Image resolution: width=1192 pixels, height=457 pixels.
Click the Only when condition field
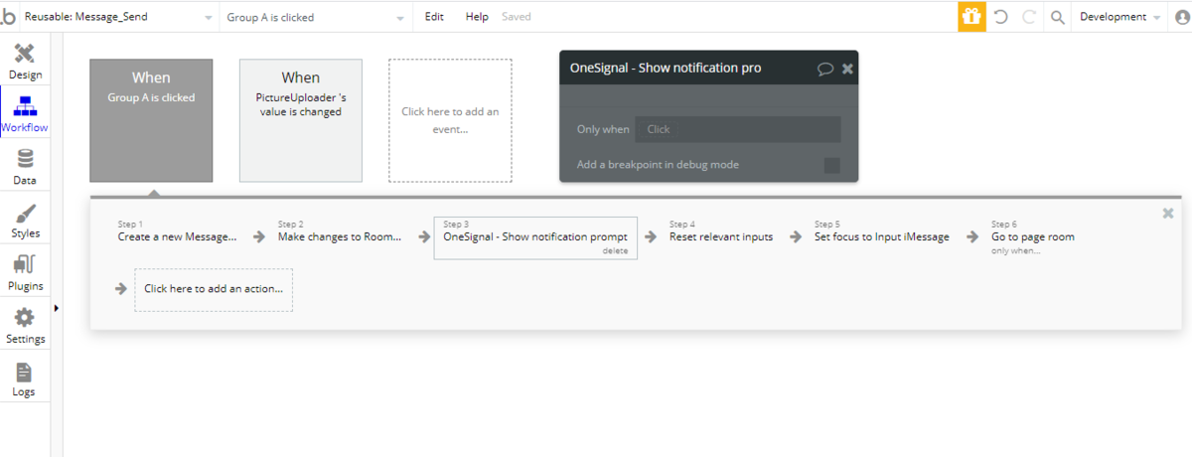[x=738, y=129]
